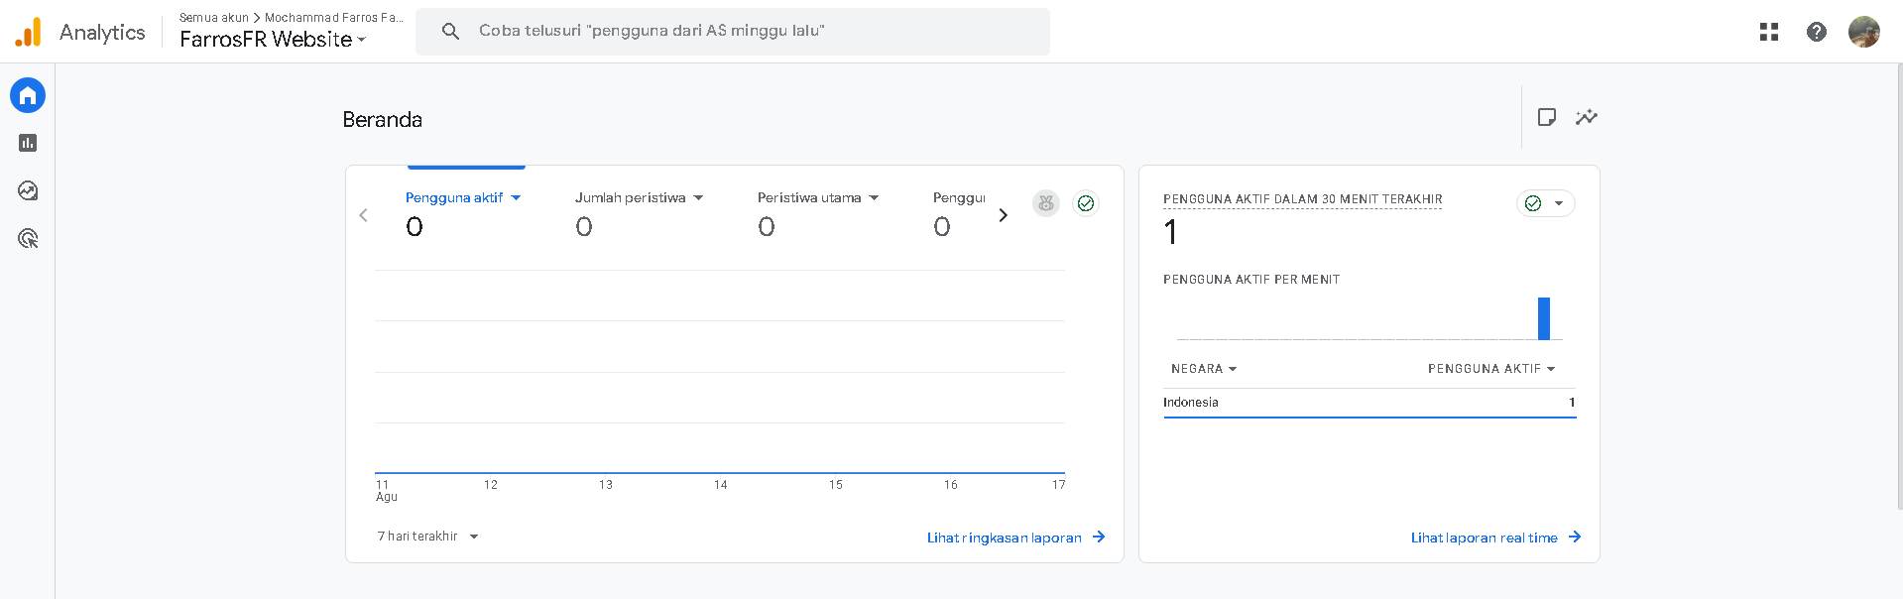Screen dimensions: 1903x599
Task: Click the Lihat laporan real time link
Action: pos(1484,538)
